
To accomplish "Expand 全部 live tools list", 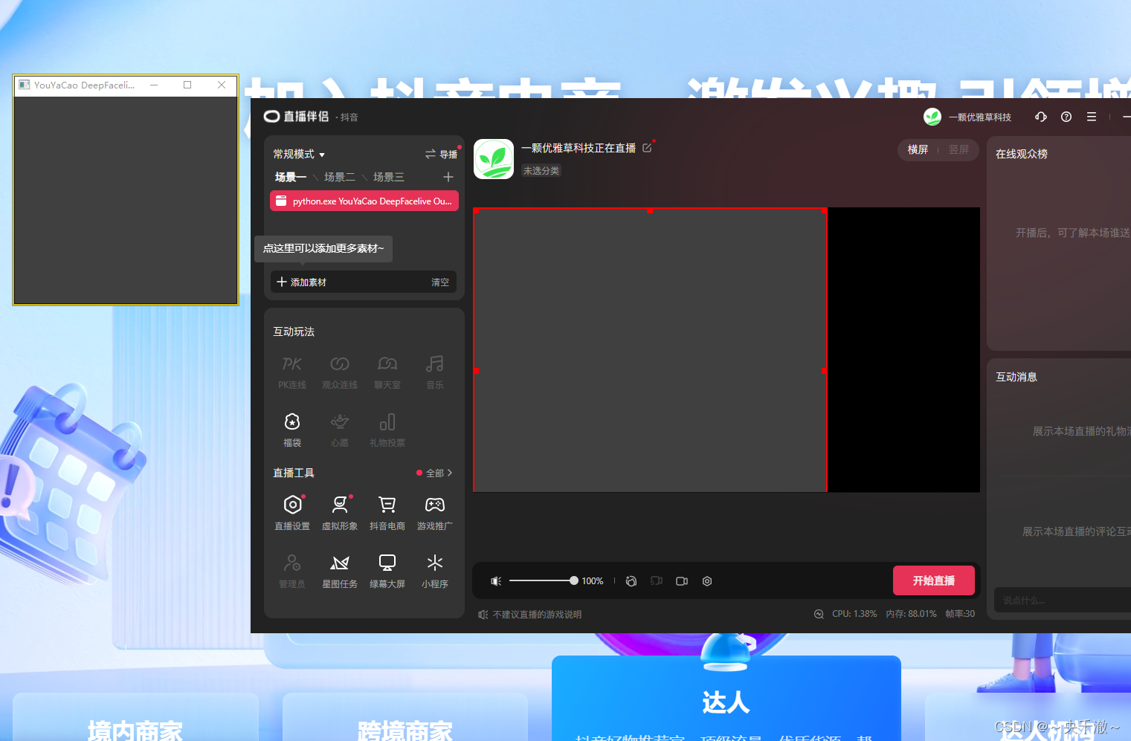I will 439,473.
